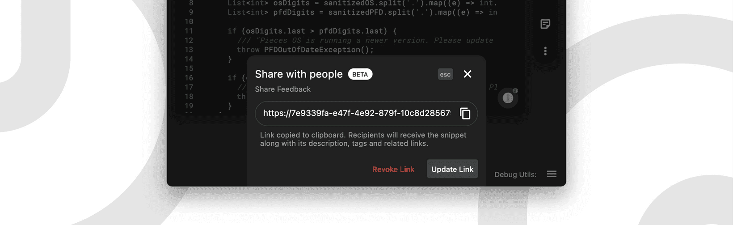
Task: Click the esc key badge
Action: [x=445, y=74]
